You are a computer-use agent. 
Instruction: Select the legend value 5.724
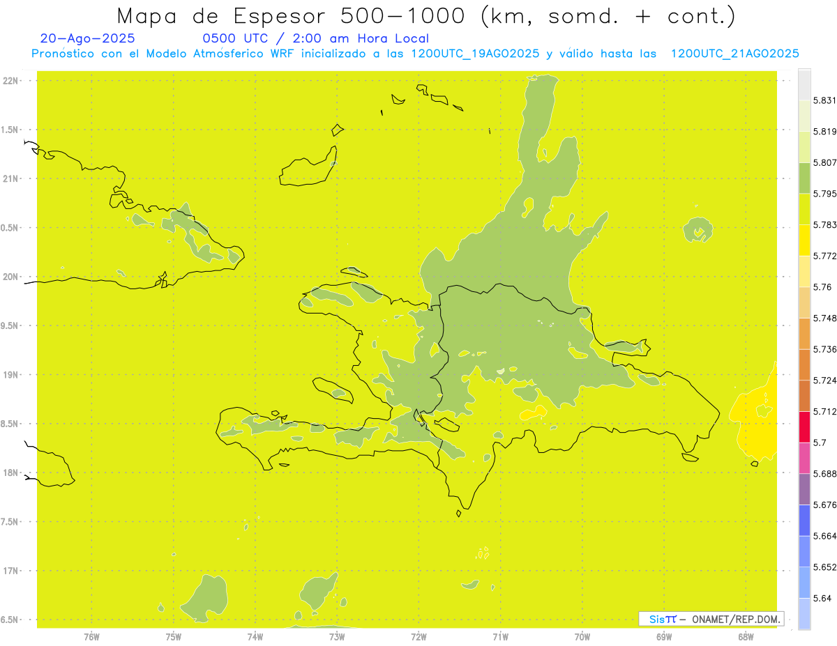pyautogui.click(x=825, y=380)
